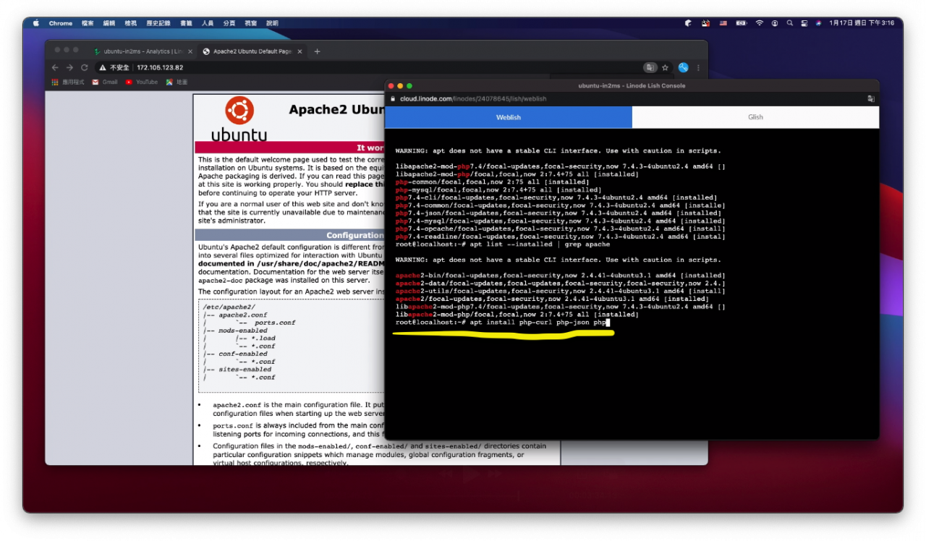Open a new tab in Chrome
Viewport: 926px width, 541px height.
pyautogui.click(x=317, y=51)
